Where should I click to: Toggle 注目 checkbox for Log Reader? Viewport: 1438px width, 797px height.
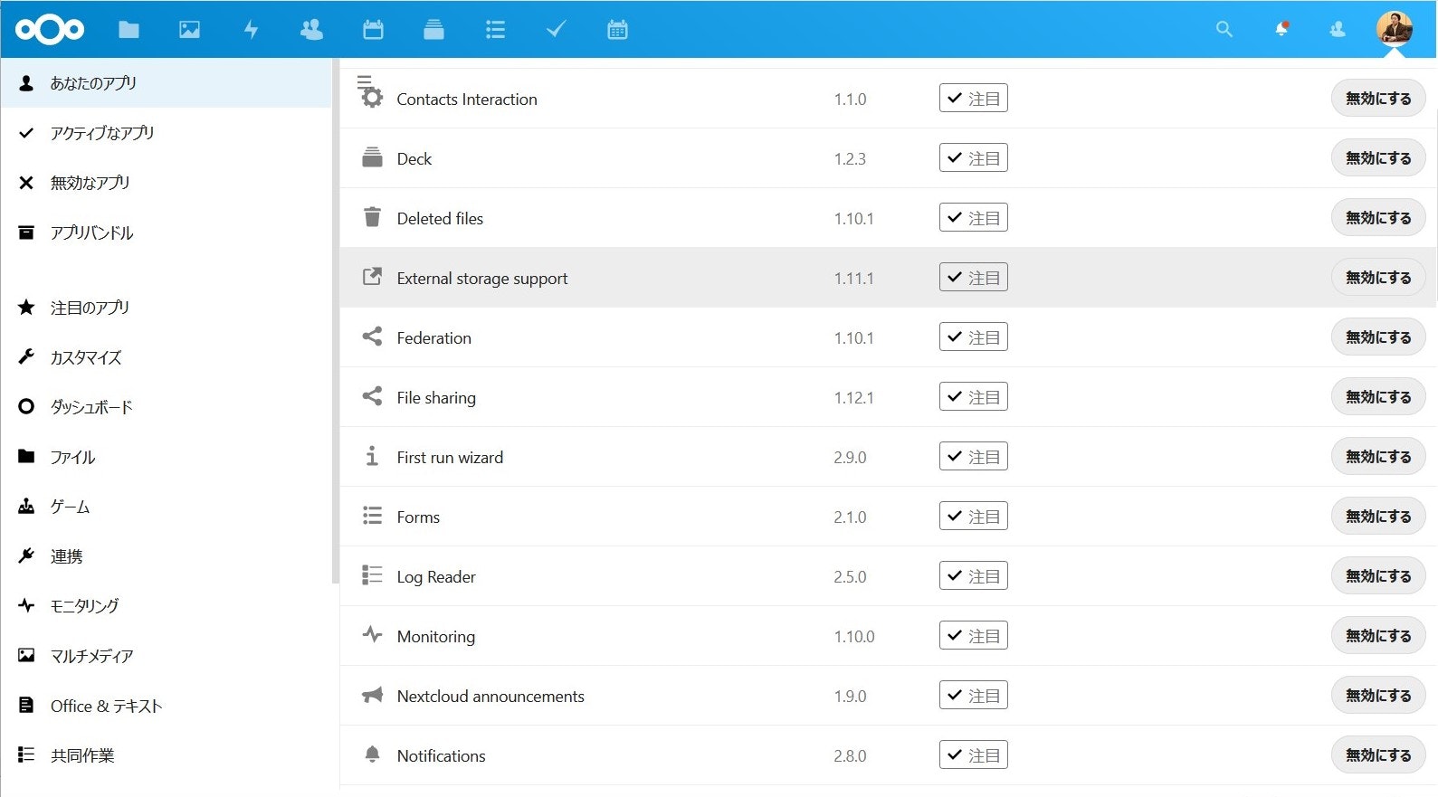tap(974, 576)
